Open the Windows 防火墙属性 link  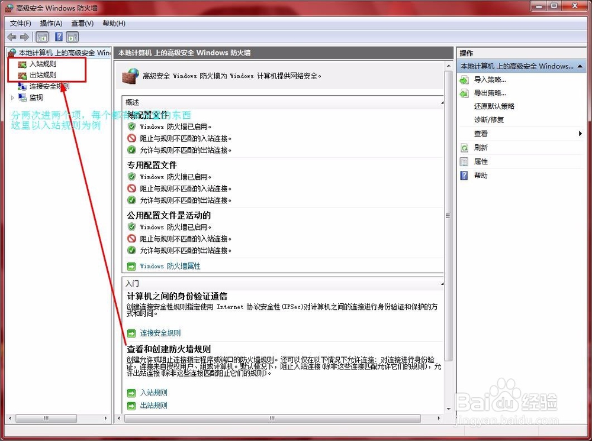[x=170, y=266]
